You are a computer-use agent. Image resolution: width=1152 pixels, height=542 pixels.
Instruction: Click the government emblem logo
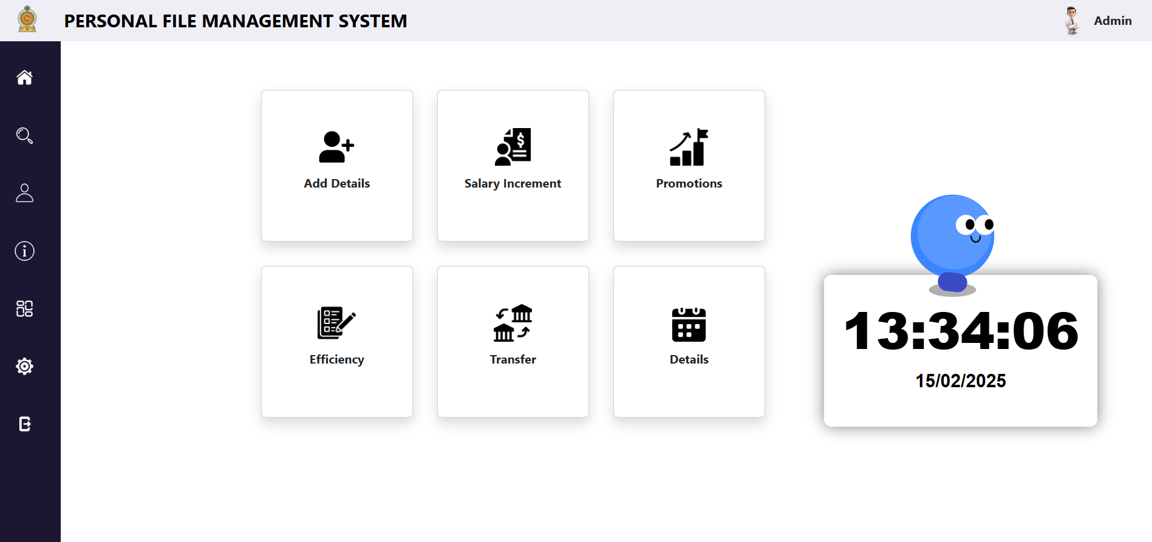[x=27, y=19]
